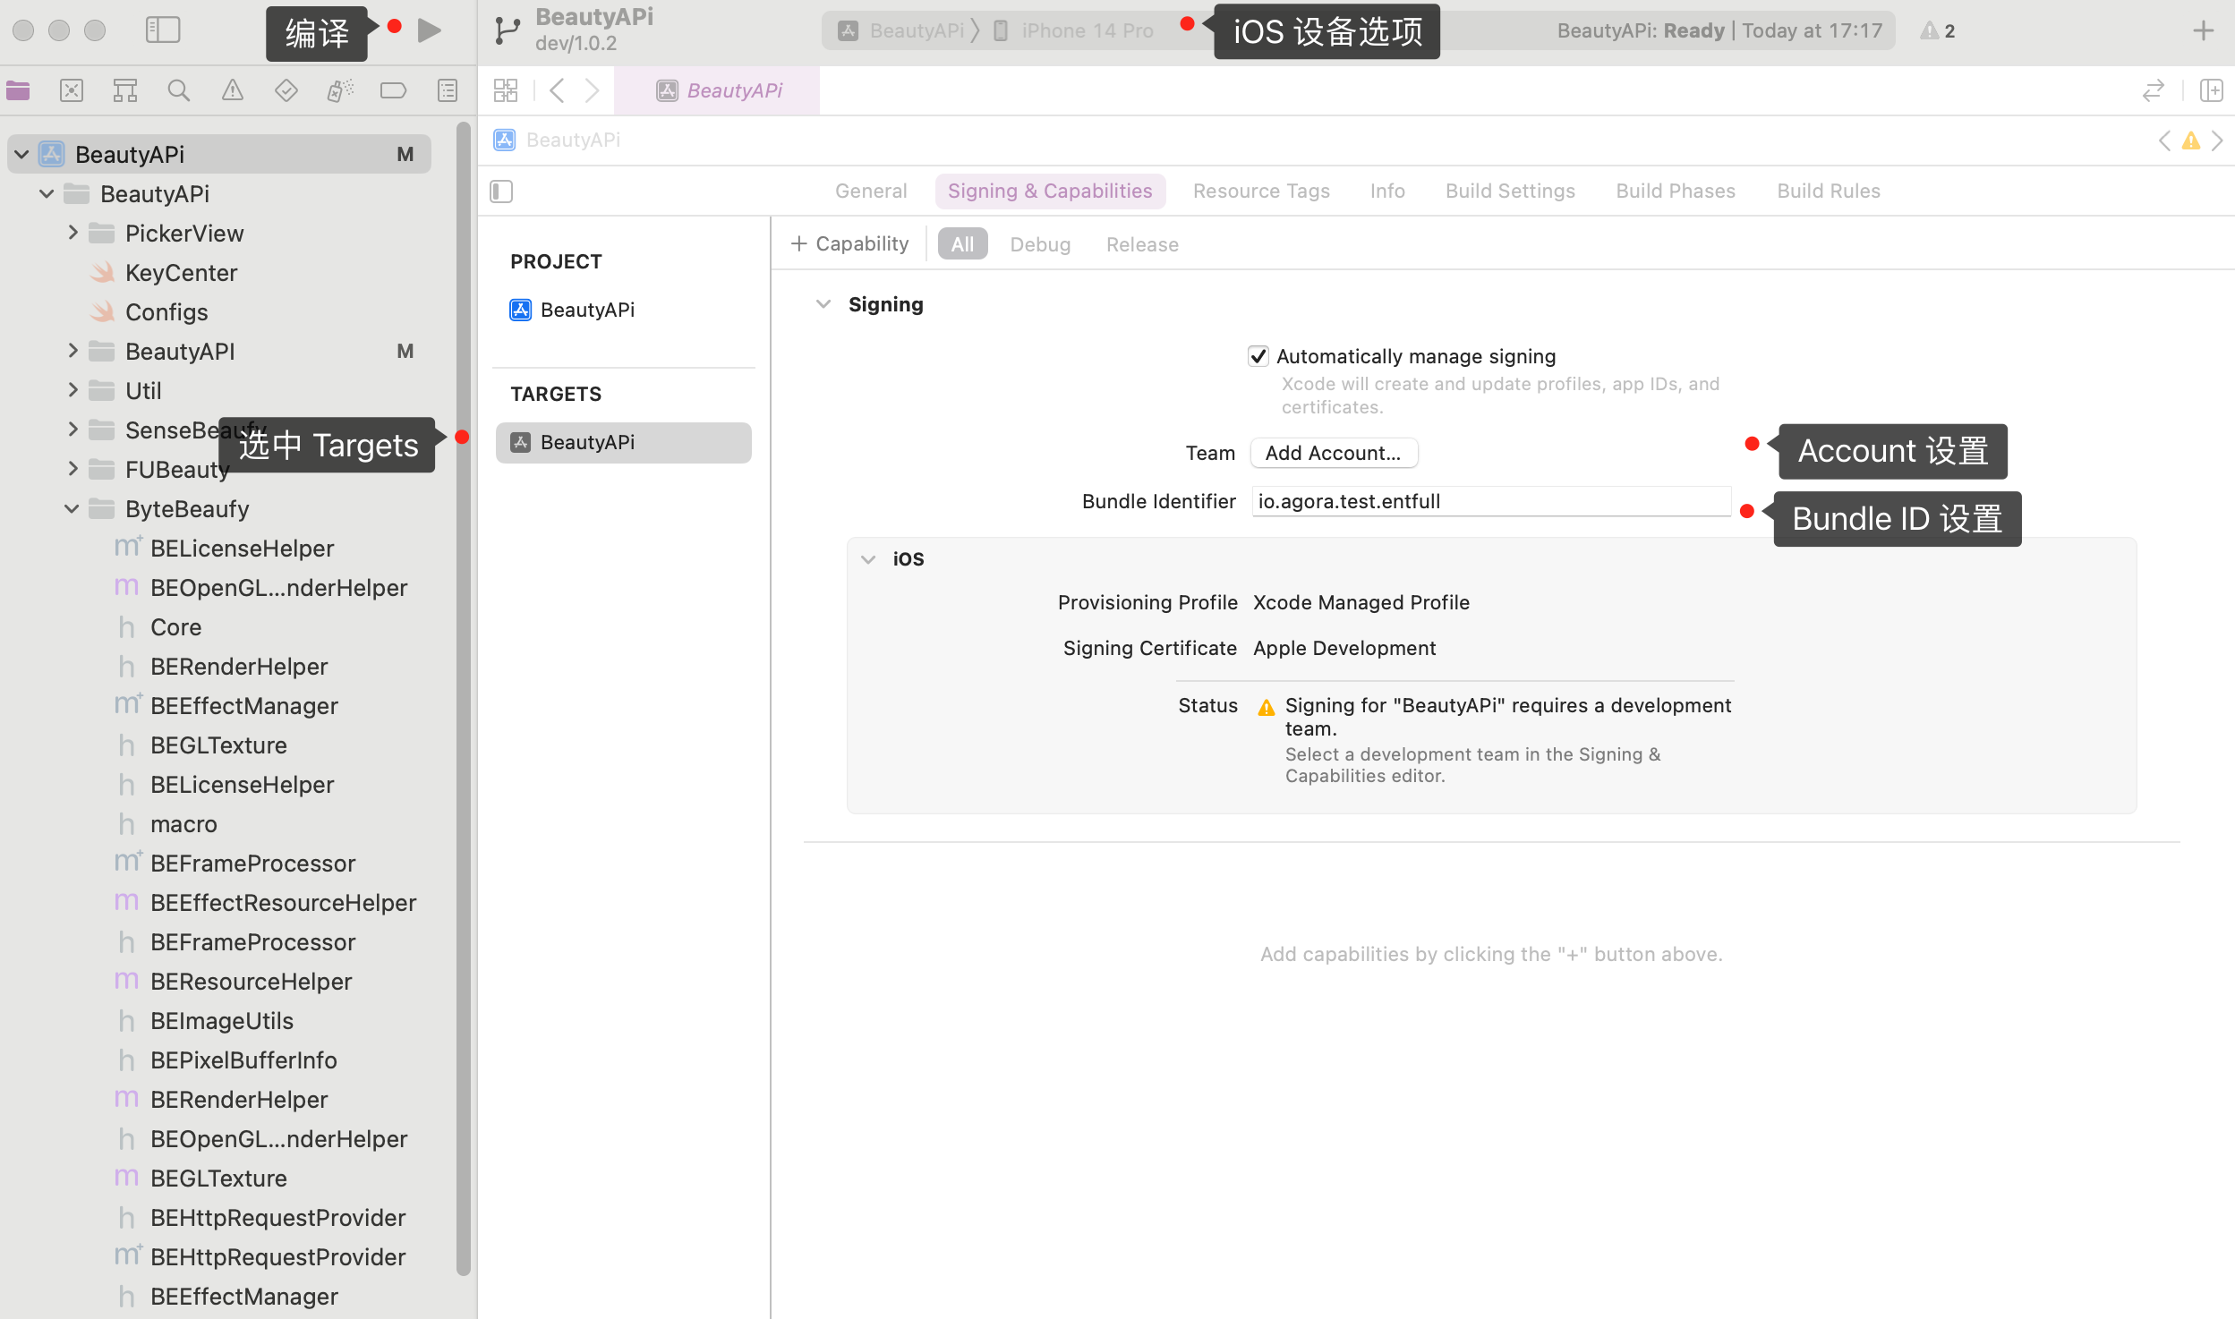
Task: Open the Info tab
Action: 1387,191
